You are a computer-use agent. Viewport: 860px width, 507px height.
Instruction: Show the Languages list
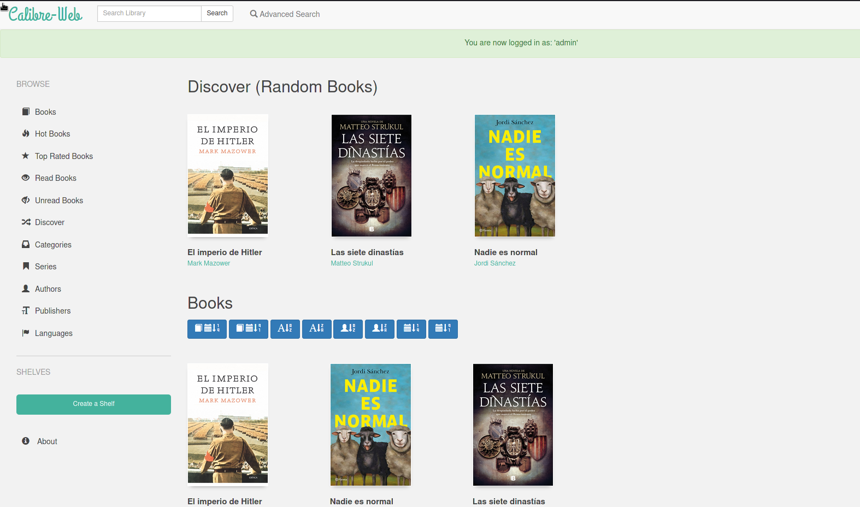coord(54,333)
